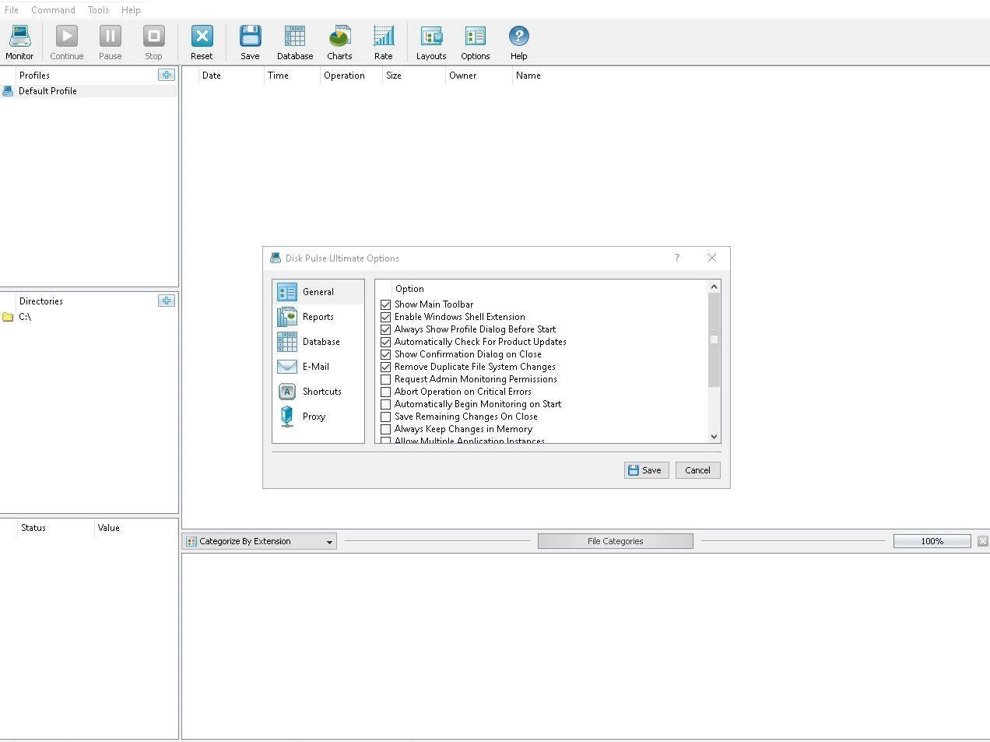Select the Default Profile entry

click(89, 91)
